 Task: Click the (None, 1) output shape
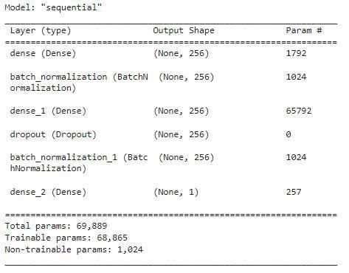[176, 192]
